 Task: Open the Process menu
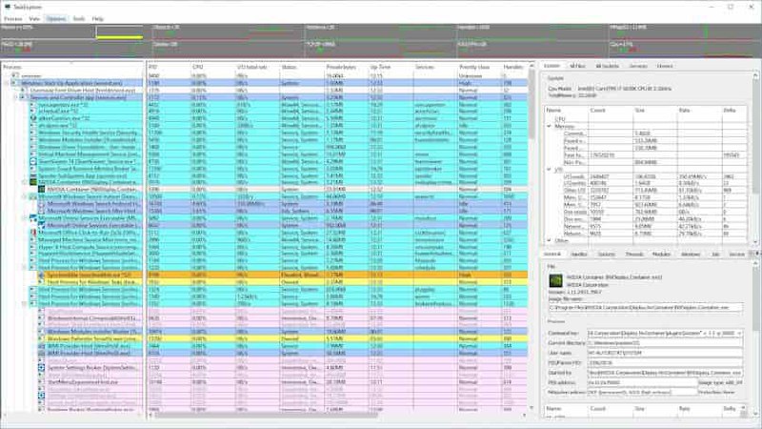[x=13, y=19]
